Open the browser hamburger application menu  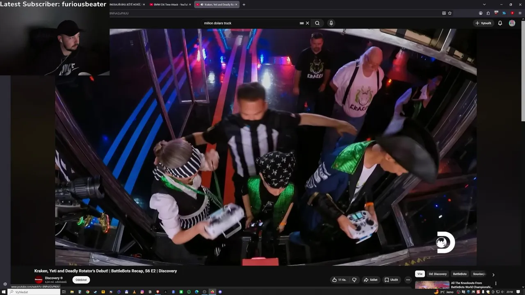pos(520,13)
